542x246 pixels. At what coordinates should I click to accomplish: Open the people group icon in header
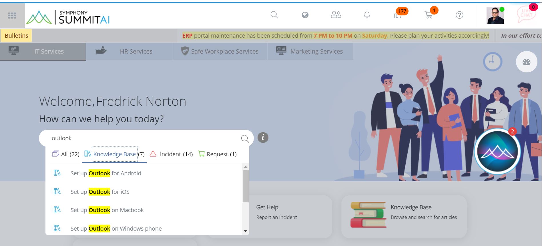tap(336, 15)
